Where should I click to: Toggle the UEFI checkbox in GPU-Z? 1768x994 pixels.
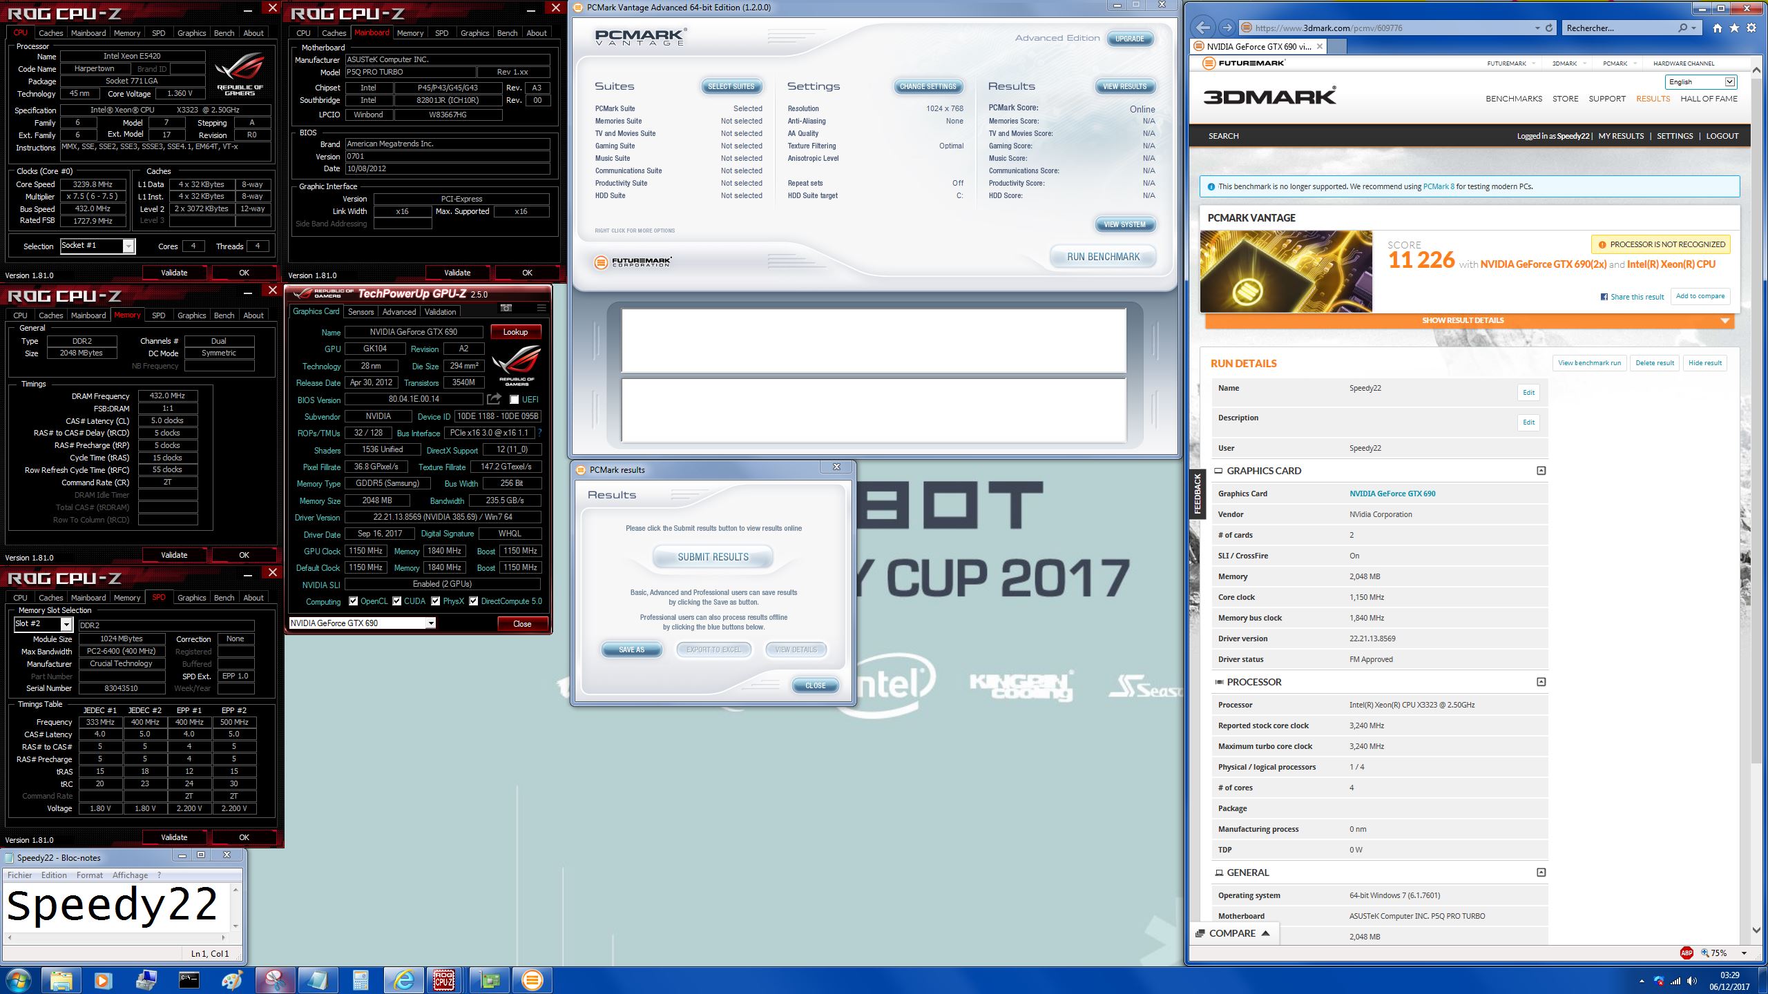click(514, 400)
